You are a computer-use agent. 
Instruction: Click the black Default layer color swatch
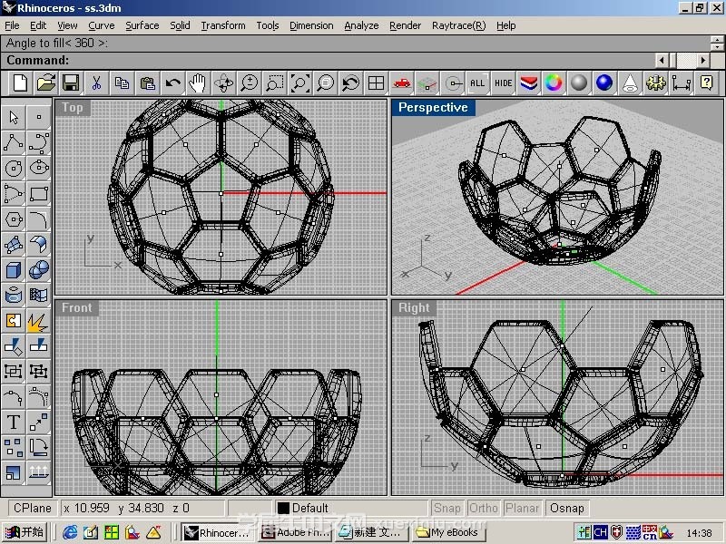click(283, 508)
